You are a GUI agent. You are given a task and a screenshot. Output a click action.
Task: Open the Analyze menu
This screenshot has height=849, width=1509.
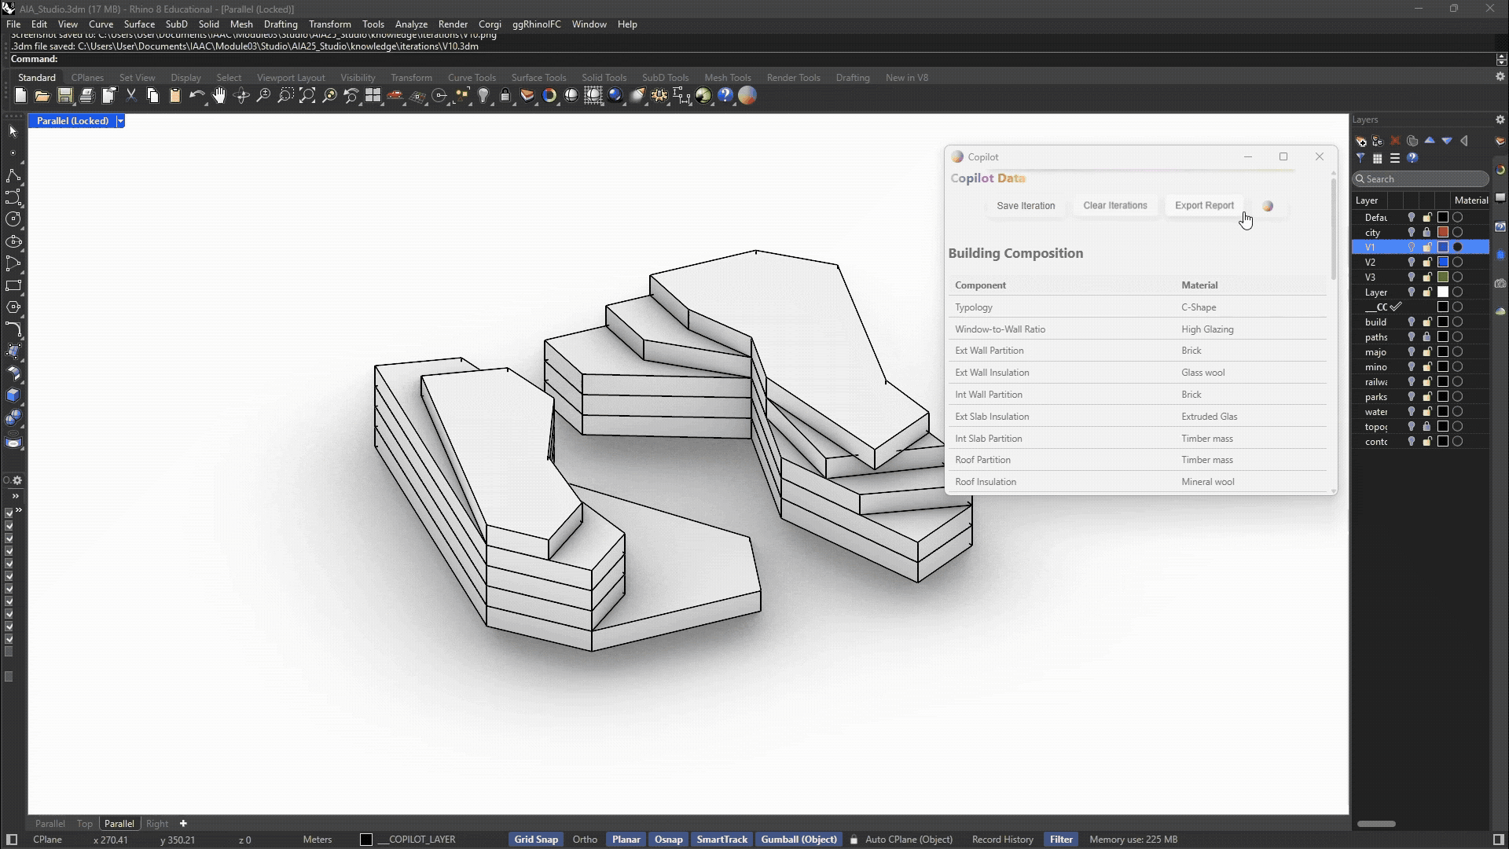pos(411,24)
